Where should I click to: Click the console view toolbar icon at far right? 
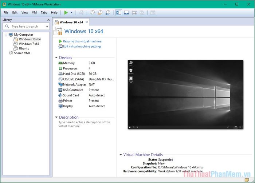pyautogui.click(x=153, y=12)
